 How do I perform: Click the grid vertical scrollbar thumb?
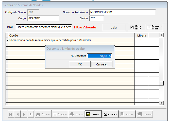pyautogui.click(x=161, y=83)
